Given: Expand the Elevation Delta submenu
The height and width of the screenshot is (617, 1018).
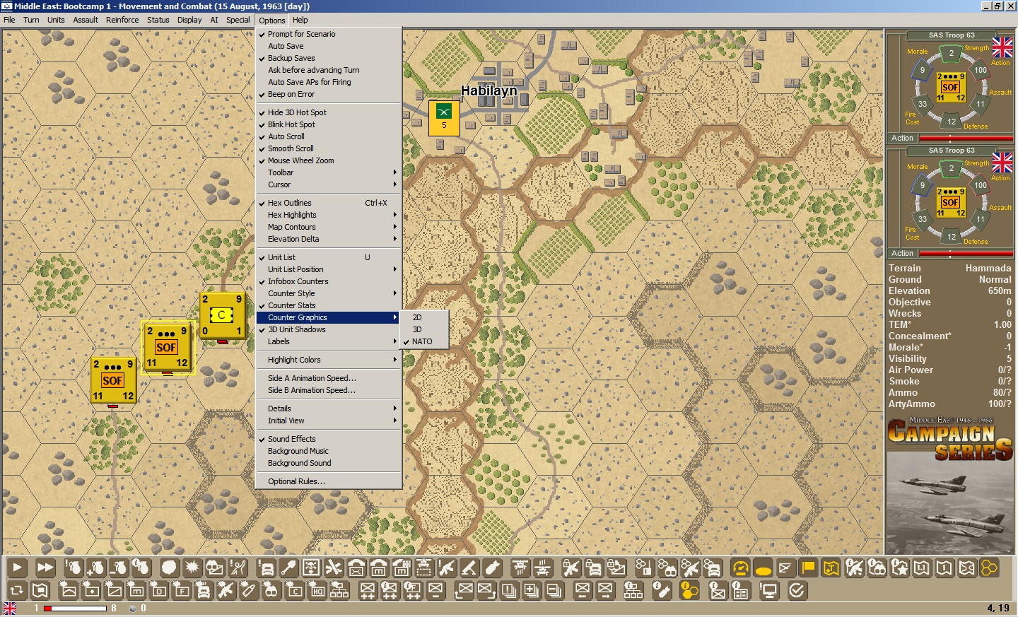Looking at the screenshot, I should 329,239.
